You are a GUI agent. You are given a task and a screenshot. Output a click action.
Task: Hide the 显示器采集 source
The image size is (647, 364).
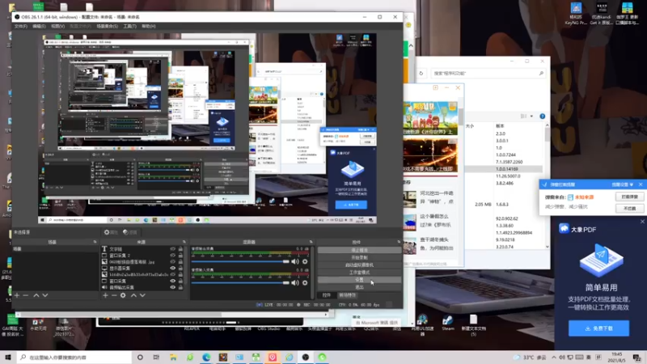172,269
